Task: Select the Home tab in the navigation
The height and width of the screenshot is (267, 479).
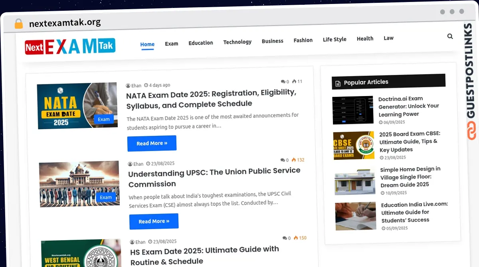Action: (x=147, y=44)
